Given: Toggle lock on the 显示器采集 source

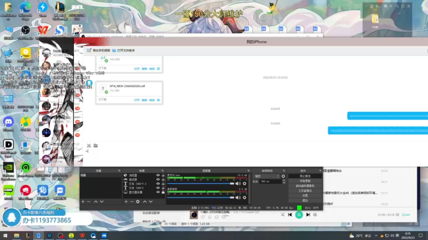Looking at the screenshot, I should coord(163,192).
